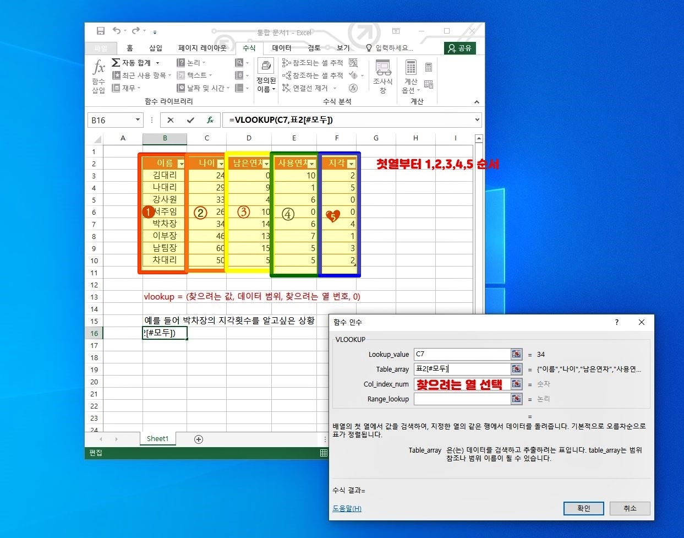684x538 pixels.
Task: Click collapse-dialog icon for Lookup_value
Action: pyautogui.click(x=516, y=354)
